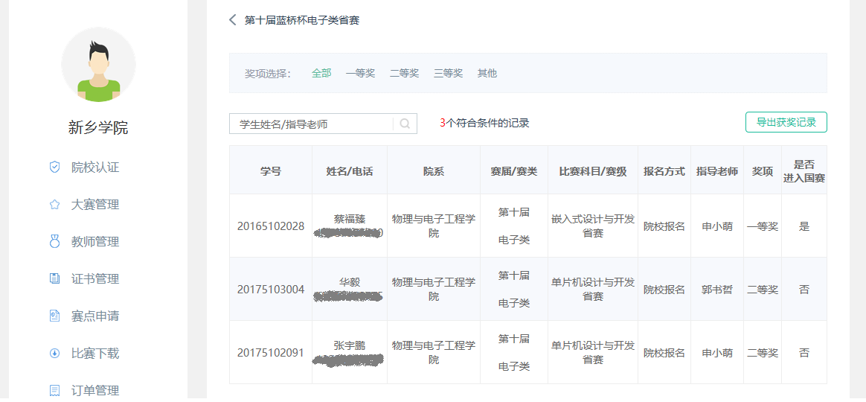Open 大赛管理 in the sidebar
866x402 pixels.
[95, 205]
